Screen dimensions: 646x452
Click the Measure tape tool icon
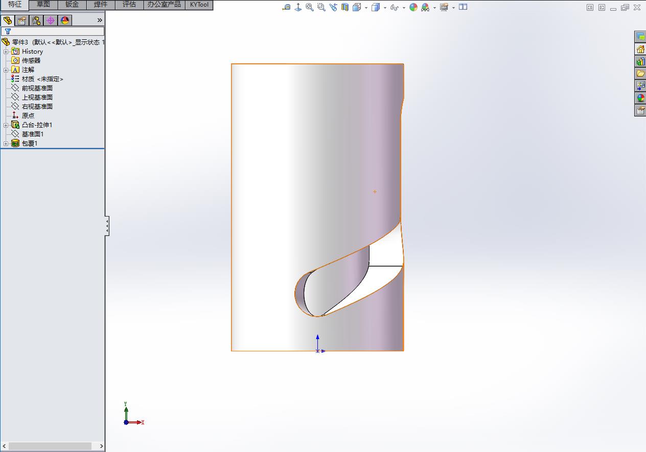tap(286, 7)
